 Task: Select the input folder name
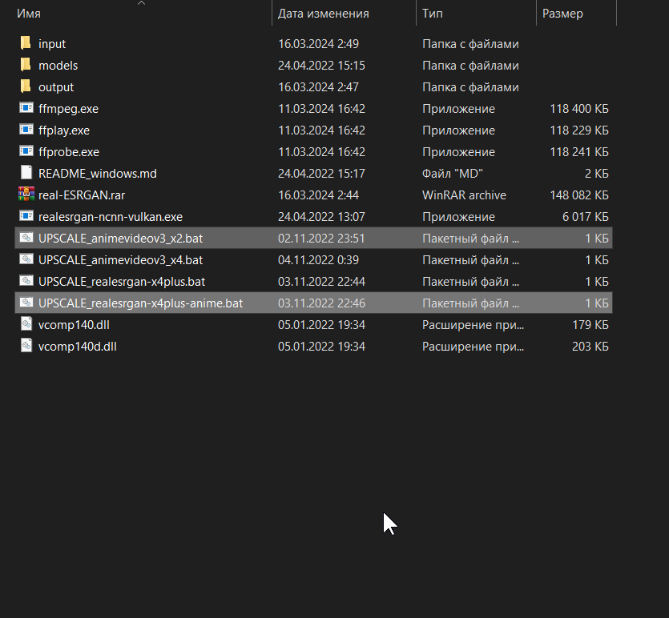pyautogui.click(x=52, y=44)
